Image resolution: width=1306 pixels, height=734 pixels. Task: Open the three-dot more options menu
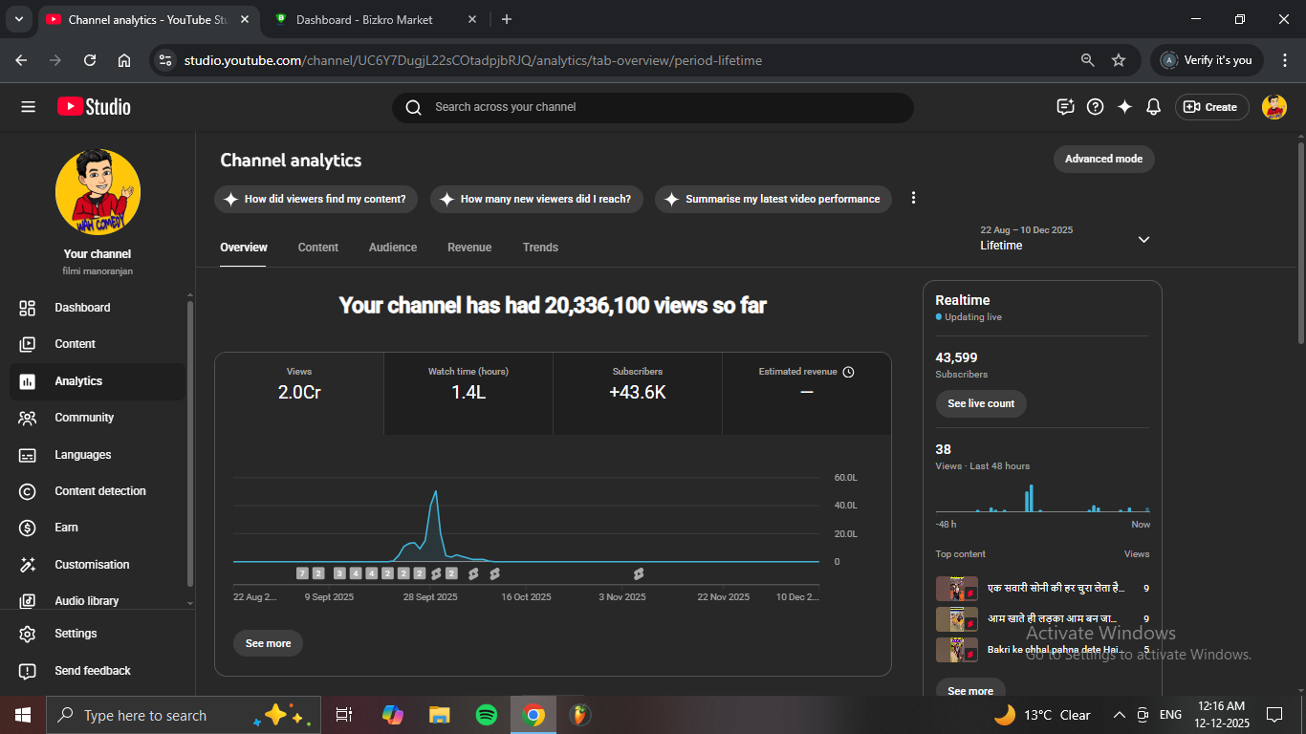point(913,198)
